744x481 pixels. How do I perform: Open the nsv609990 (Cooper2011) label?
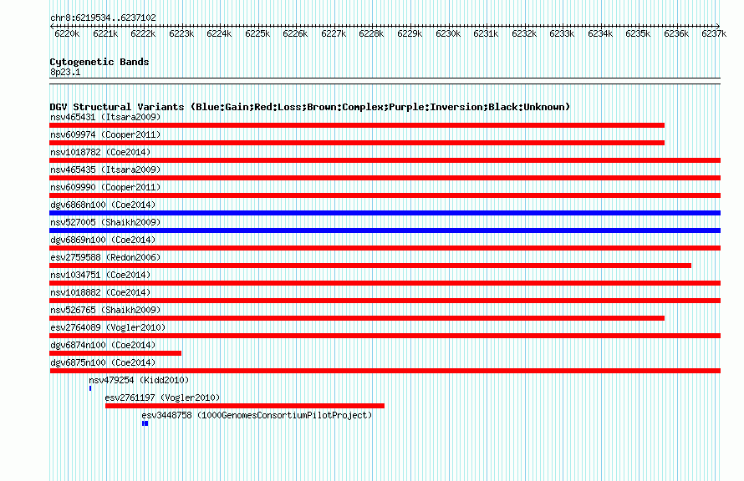[105, 187]
